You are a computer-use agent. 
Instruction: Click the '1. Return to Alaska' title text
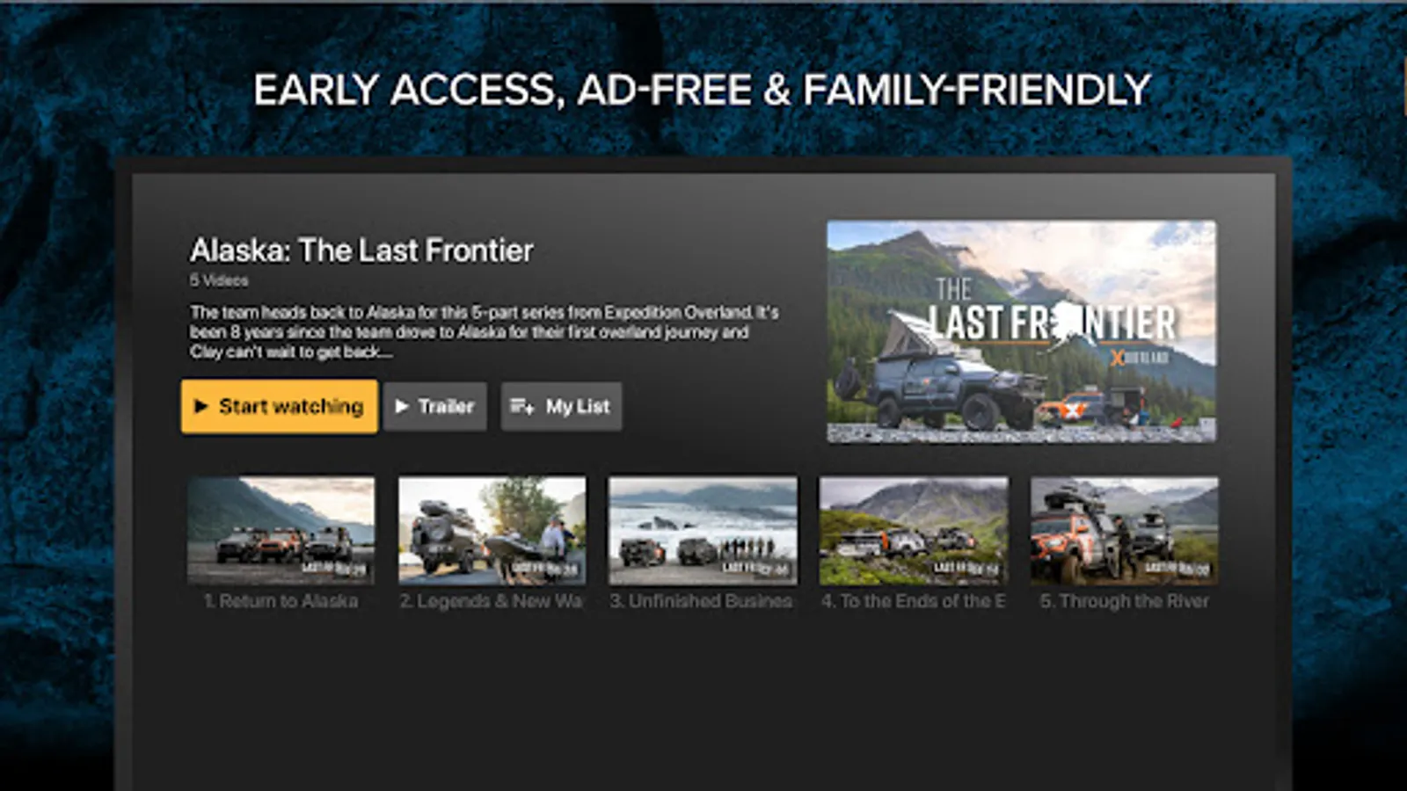(281, 601)
